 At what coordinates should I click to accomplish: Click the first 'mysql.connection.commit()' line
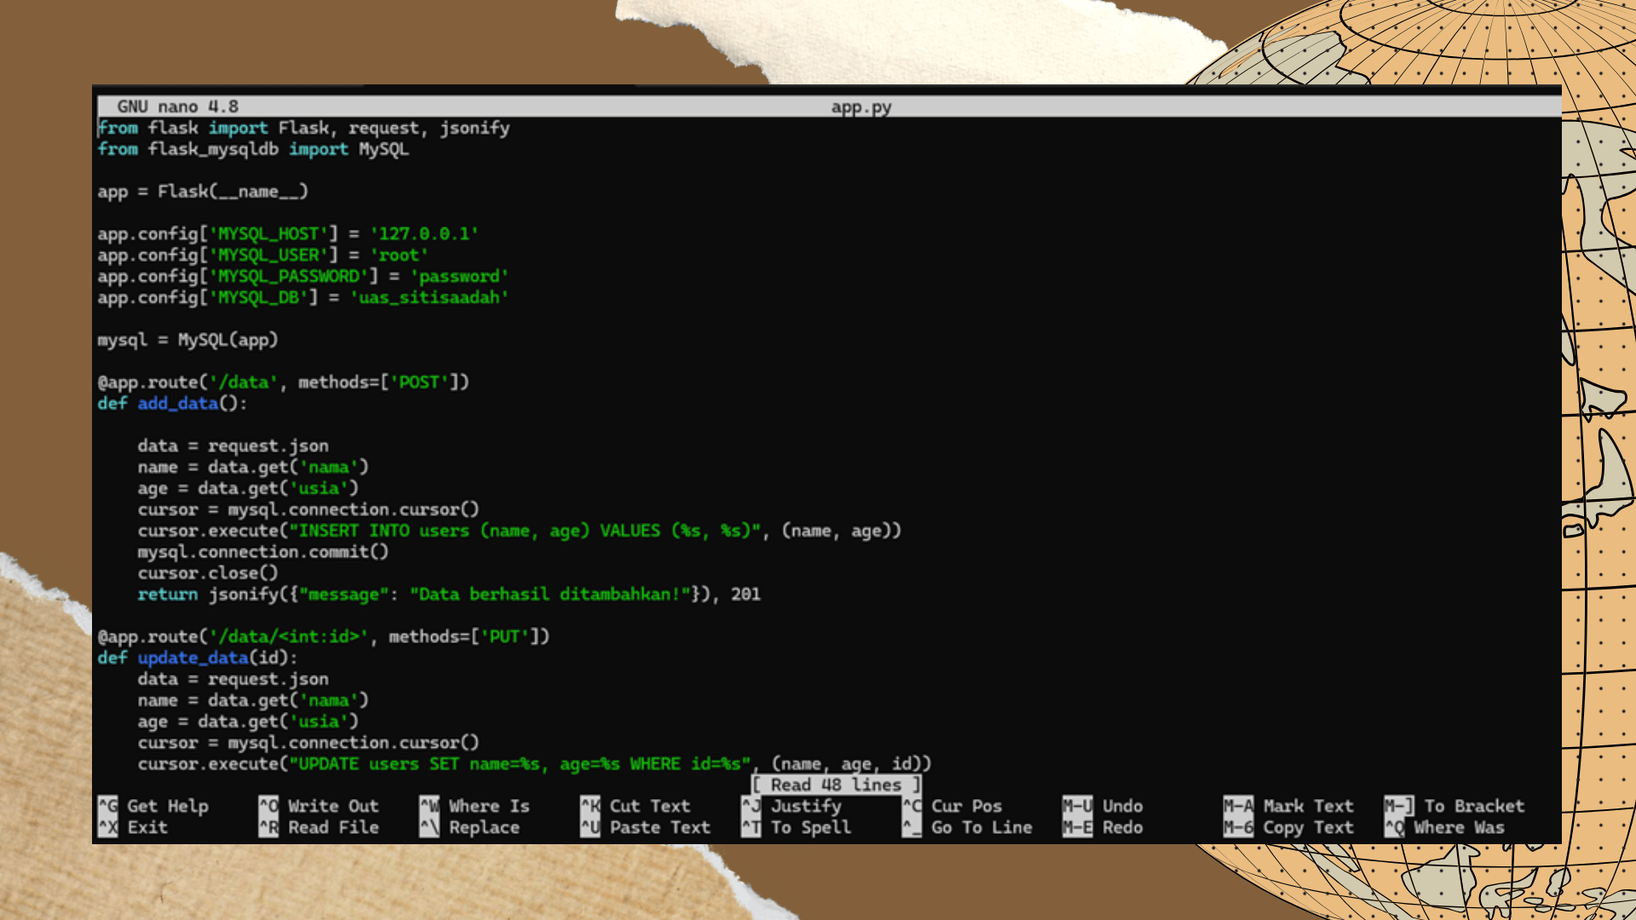pos(263,552)
